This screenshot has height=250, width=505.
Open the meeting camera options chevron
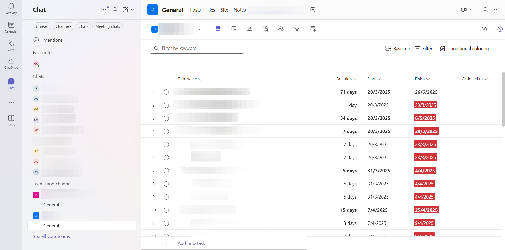pos(471,9)
